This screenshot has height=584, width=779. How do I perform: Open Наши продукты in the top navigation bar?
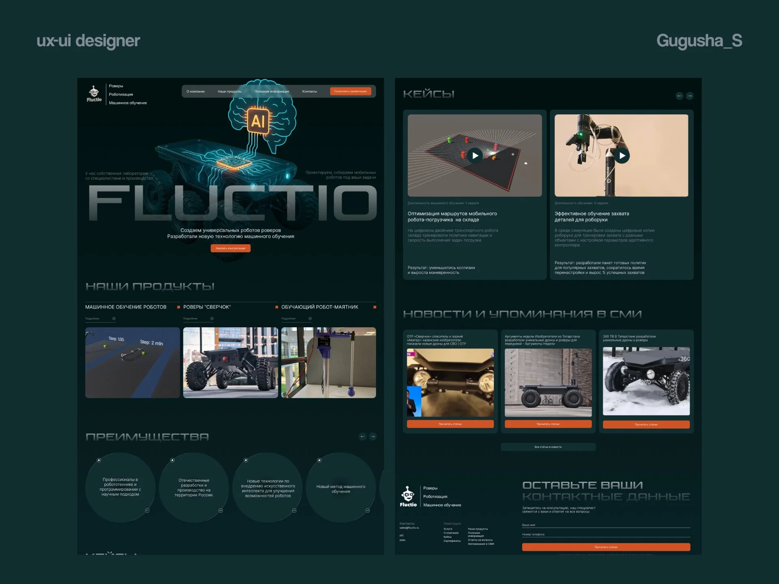[x=230, y=92]
